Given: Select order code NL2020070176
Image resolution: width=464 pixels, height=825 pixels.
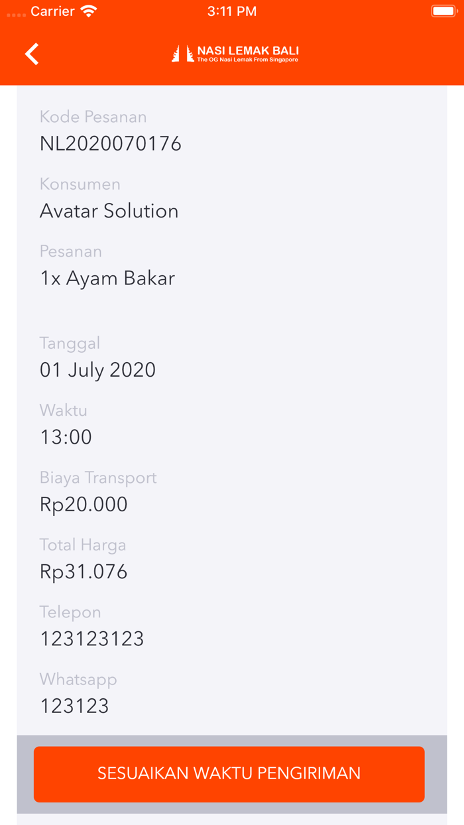Looking at the screenshot, I should click(x=111, y=144).
